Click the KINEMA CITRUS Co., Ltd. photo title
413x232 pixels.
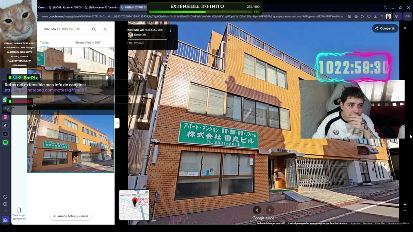pyautogui.click(x=145, y=30)
